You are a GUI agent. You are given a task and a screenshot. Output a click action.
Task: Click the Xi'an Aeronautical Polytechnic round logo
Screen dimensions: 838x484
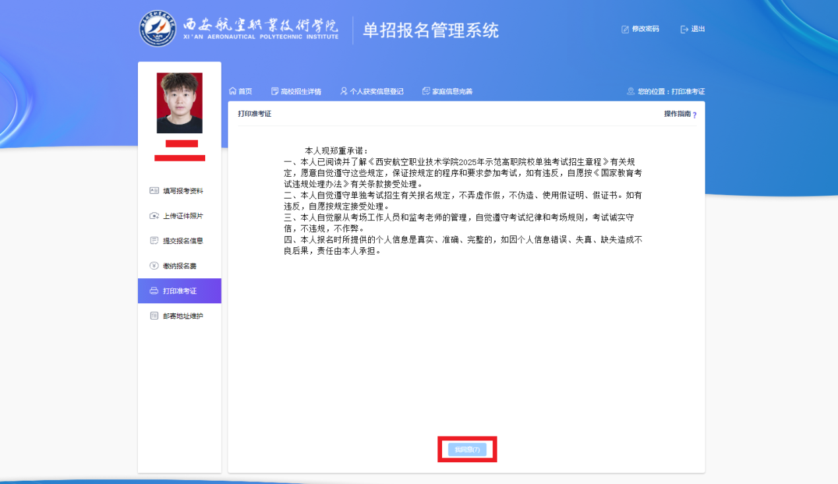coord(158,29)
